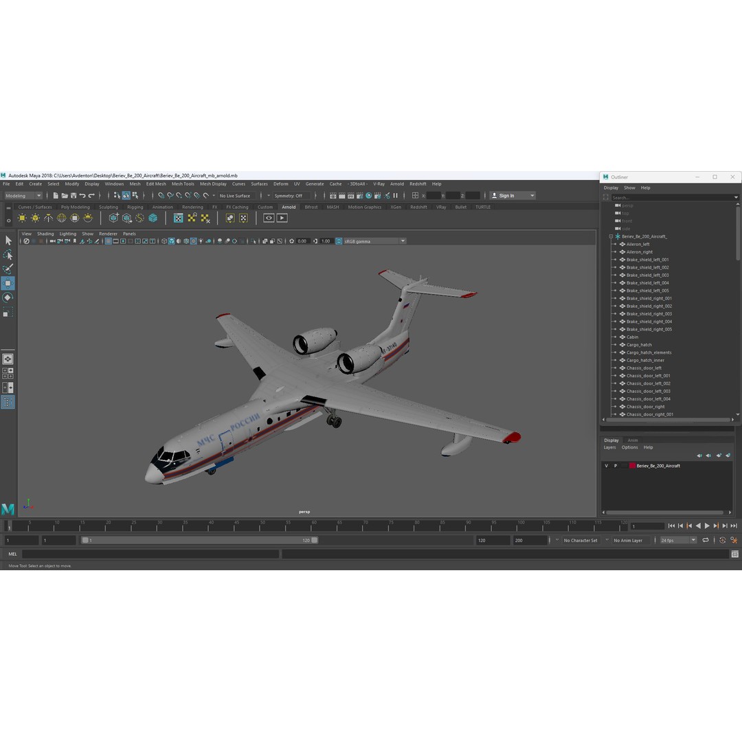742x742 pixels.
Task: Open the Arnold RenderView eye icon
Action: coord(269,218)
